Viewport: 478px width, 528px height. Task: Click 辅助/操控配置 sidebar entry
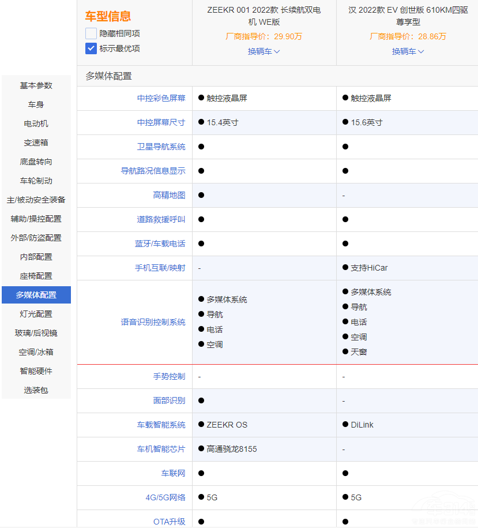36,219
